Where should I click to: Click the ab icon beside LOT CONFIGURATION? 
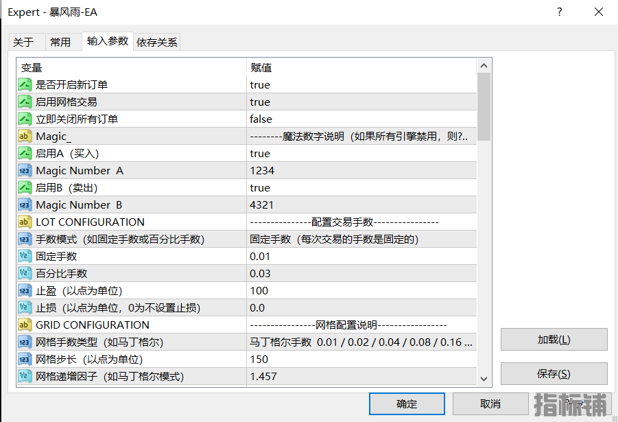click(25, 222)
